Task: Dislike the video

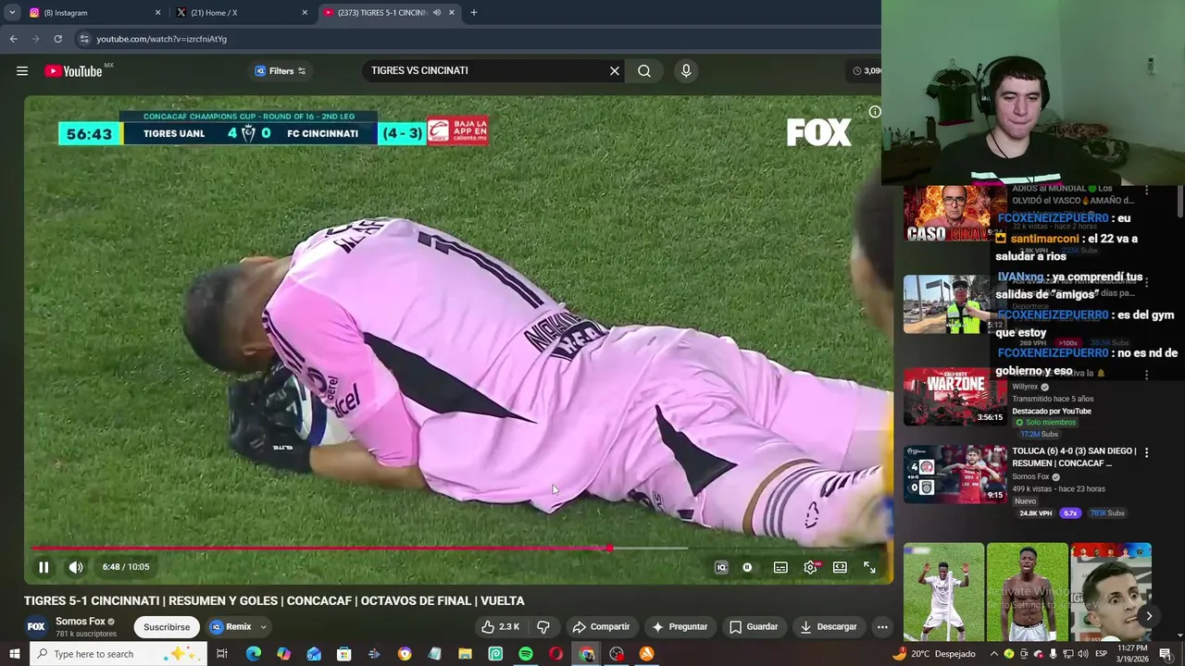Action: click(543, 627)
